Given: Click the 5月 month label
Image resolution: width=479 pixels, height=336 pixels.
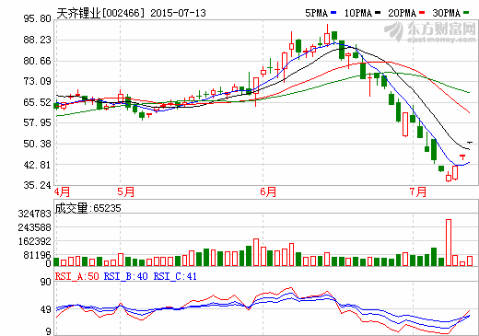Looking at the screenshot, I should (126, 191).
